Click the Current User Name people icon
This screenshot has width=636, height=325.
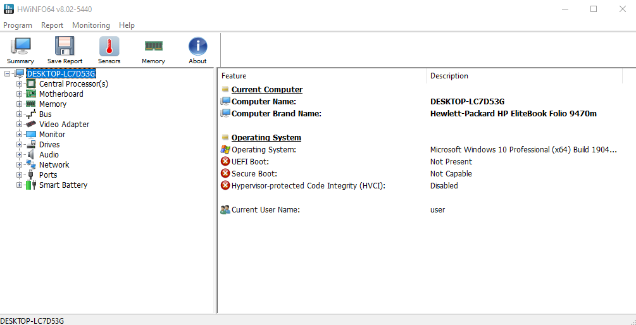225,210
